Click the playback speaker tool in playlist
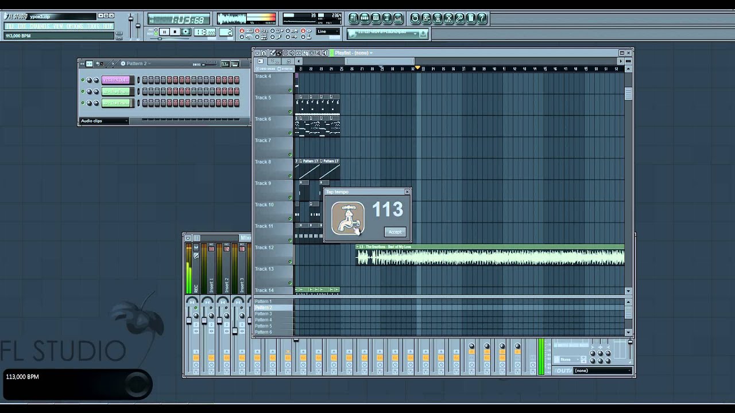This screenshot has height=413, width=735. click(324, 53)
